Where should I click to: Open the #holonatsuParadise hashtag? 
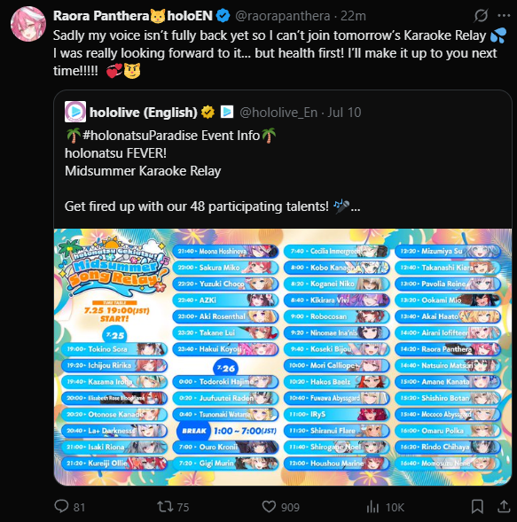[171, 136]
